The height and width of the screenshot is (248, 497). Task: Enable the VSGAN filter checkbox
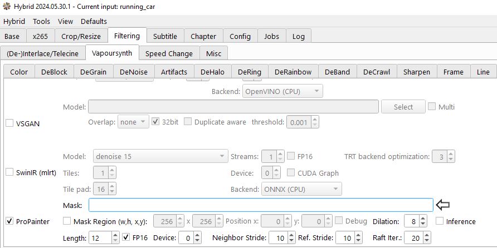point(9,123)
